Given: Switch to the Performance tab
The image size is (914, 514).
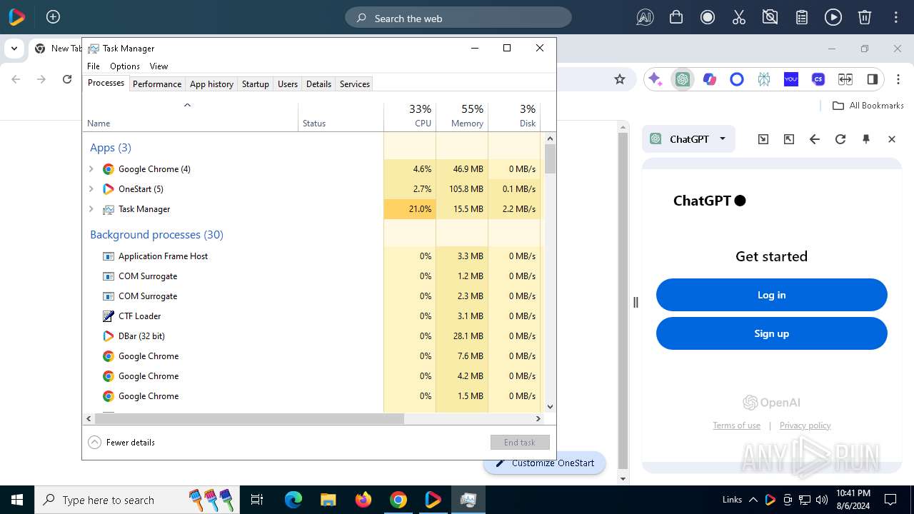Looking at the screenshot, I should tap(157, 84).
